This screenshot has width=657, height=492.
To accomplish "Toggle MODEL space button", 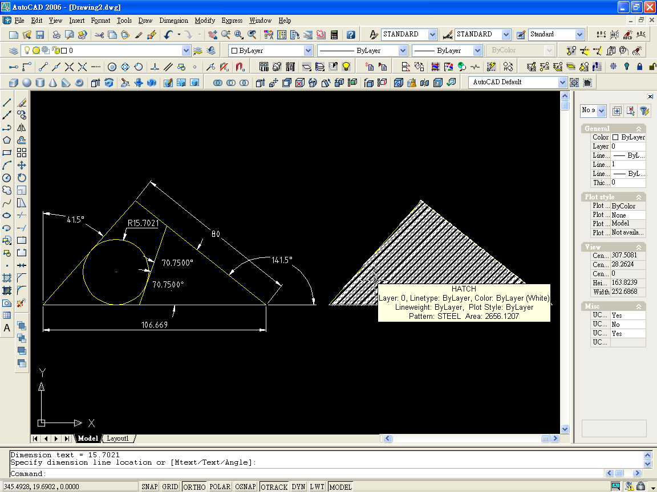I will pos(340,486).
